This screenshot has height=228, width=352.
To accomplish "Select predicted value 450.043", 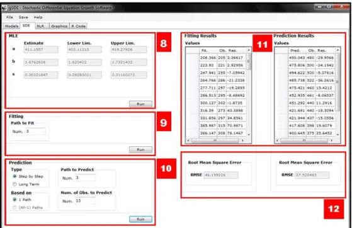I will pyautogui.click(x=297, y=58).
